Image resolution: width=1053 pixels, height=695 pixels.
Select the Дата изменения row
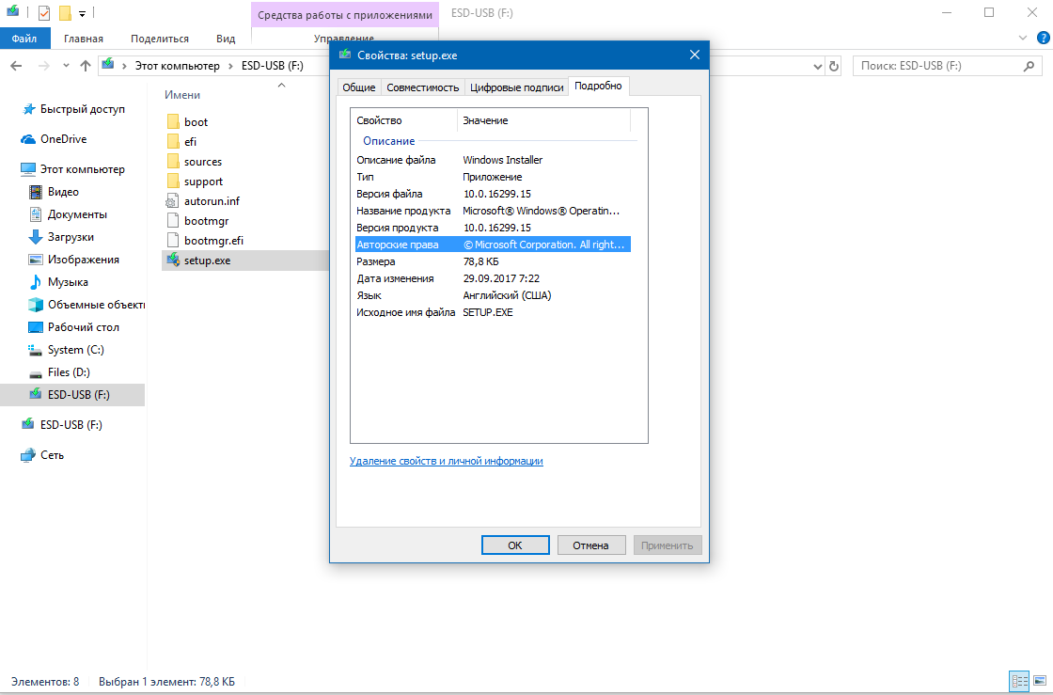point(493,278)
